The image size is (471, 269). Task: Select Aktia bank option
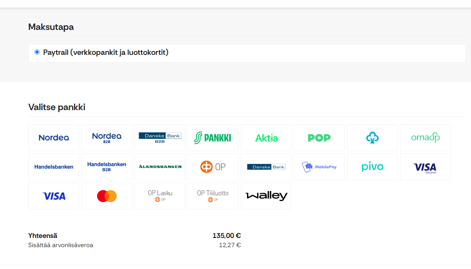tap(266, 138)
